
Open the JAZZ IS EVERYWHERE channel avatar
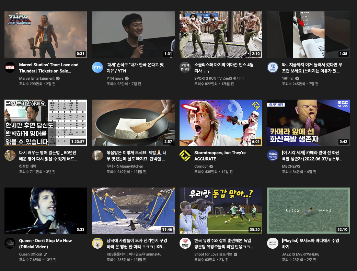pos(273,243)
